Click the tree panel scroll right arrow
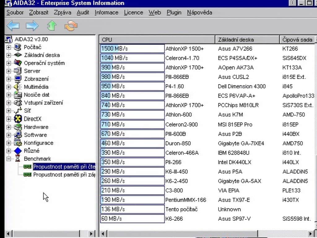Screen dimensions: 317x238 (x=91, y=234)
